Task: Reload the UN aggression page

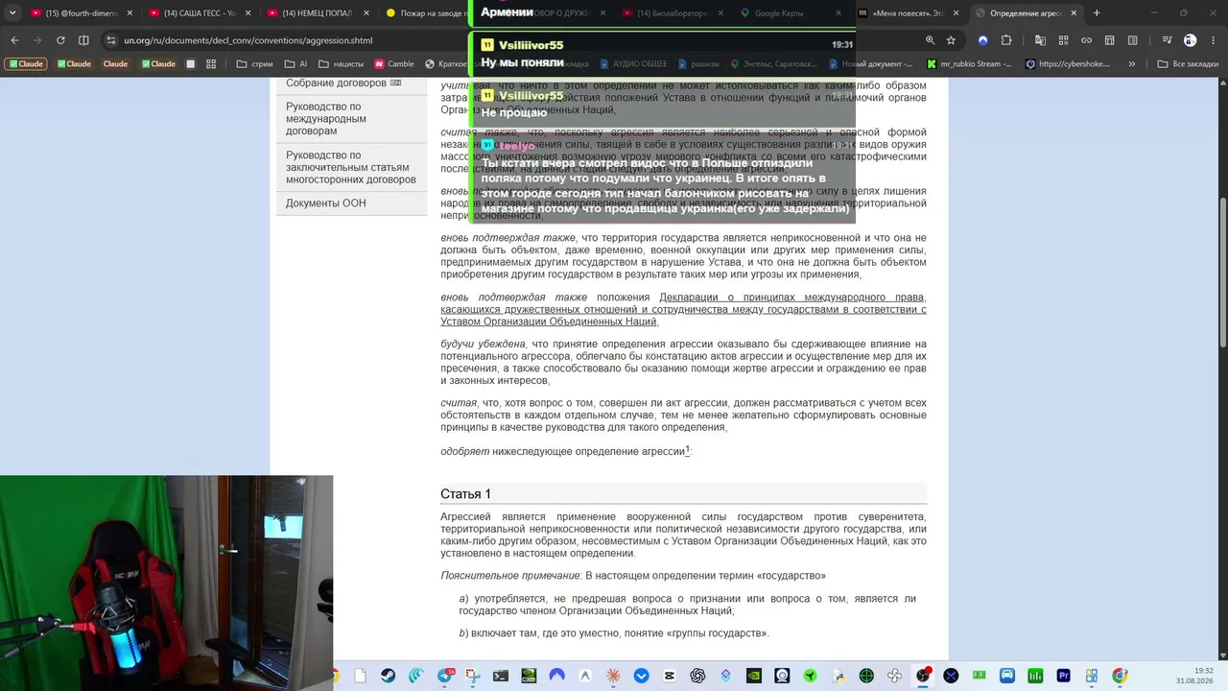Action: click(x=60, y=40)
